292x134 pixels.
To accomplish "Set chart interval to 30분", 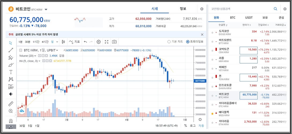I will (28, 42).
